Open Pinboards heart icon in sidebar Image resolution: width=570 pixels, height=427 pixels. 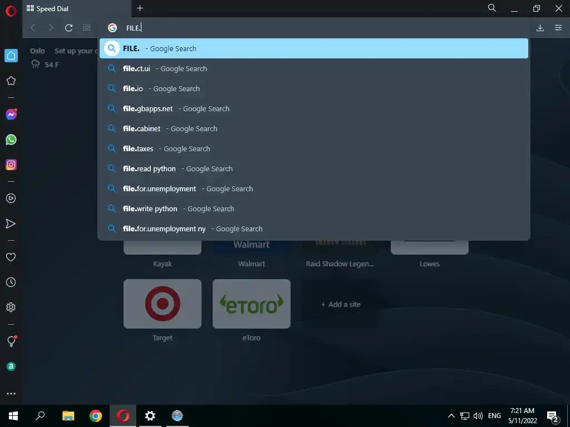11,257
